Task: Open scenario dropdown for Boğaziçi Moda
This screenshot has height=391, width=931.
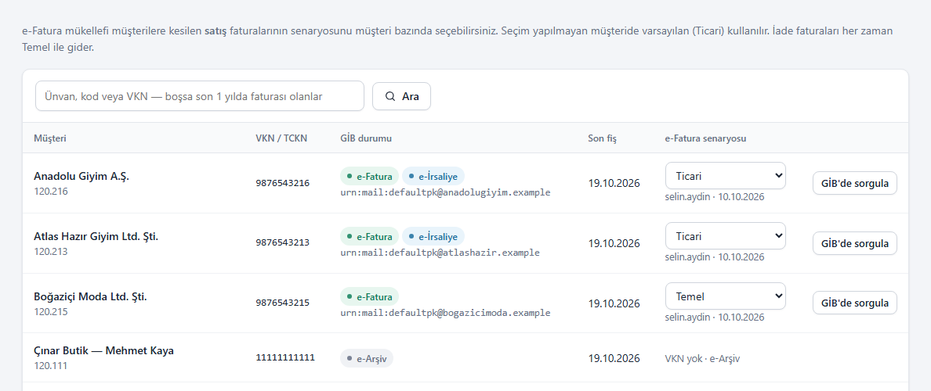Action: 726,296
